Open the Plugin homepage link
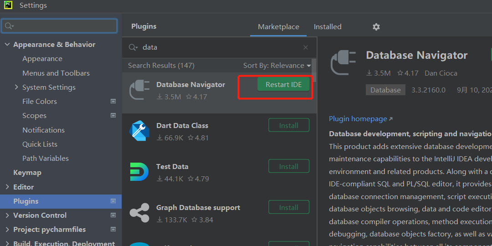Viewport: 492px width, 246px height. click(x=358, y=119)
